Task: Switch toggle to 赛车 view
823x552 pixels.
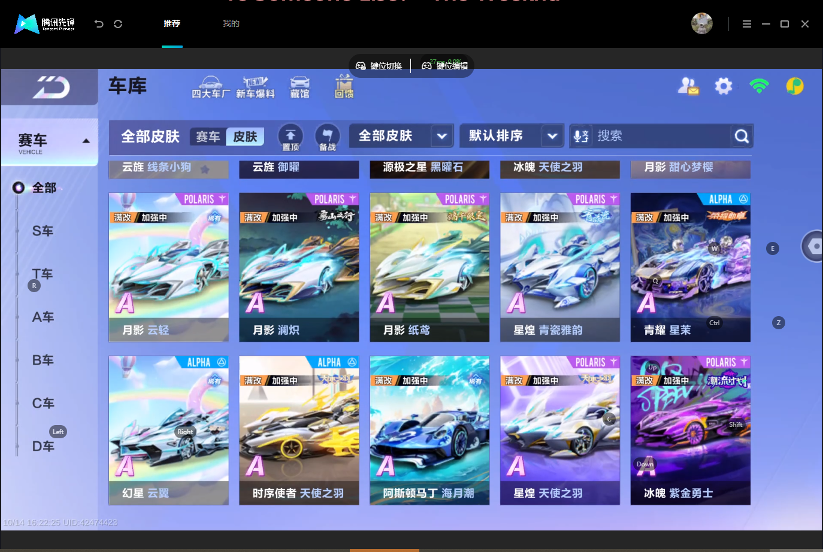Action: coord(208,137)
